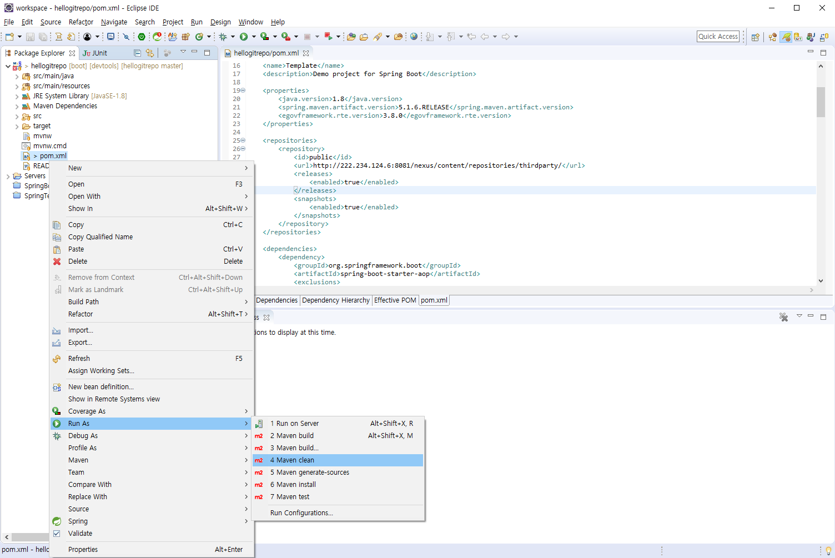Image resolution: width=835 pixels, height=558 pixels.
Task: Click the editor vertical scrollbar thumb
Action: point(821,102)
